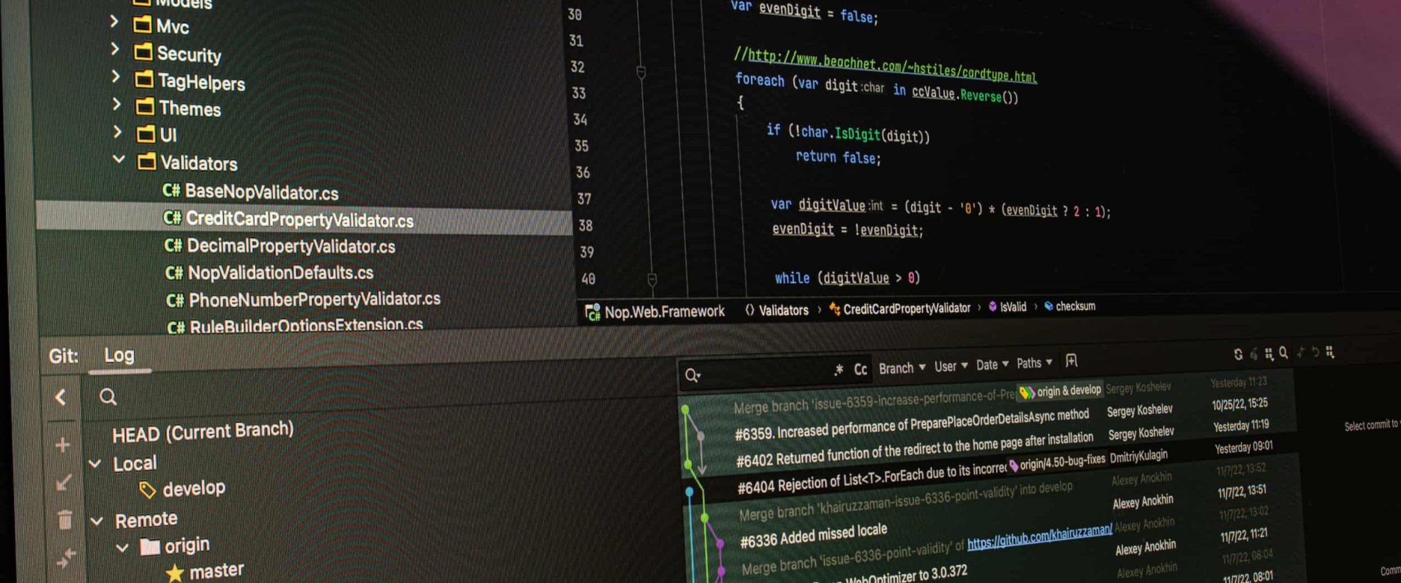Toggle master branch favorite star
Viewport: 1401px width, 583px height.
tap(175, 573)
